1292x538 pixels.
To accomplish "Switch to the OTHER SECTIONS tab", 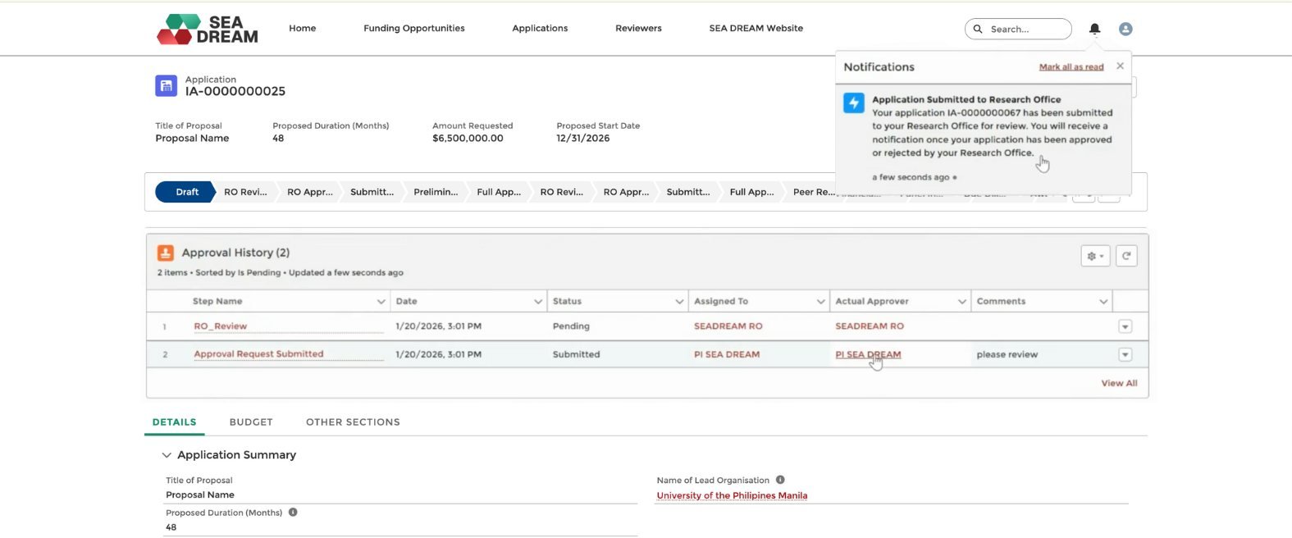I will click(x=353, y=422).
